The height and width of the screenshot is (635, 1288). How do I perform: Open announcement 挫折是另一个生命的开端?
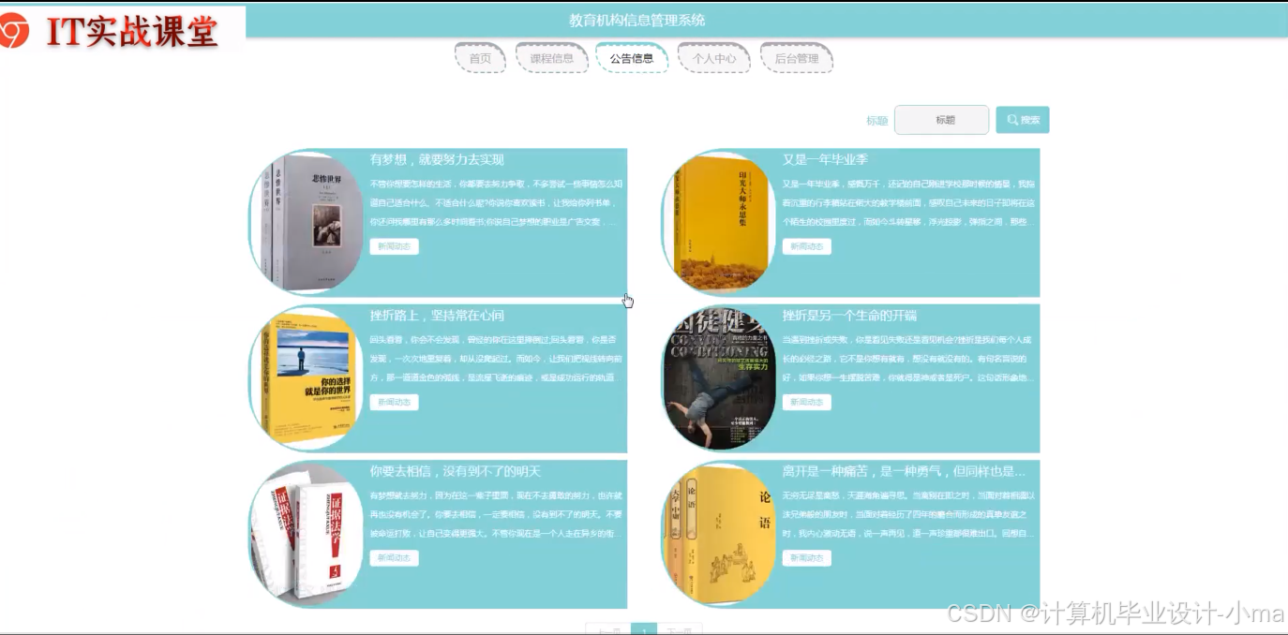850,316
